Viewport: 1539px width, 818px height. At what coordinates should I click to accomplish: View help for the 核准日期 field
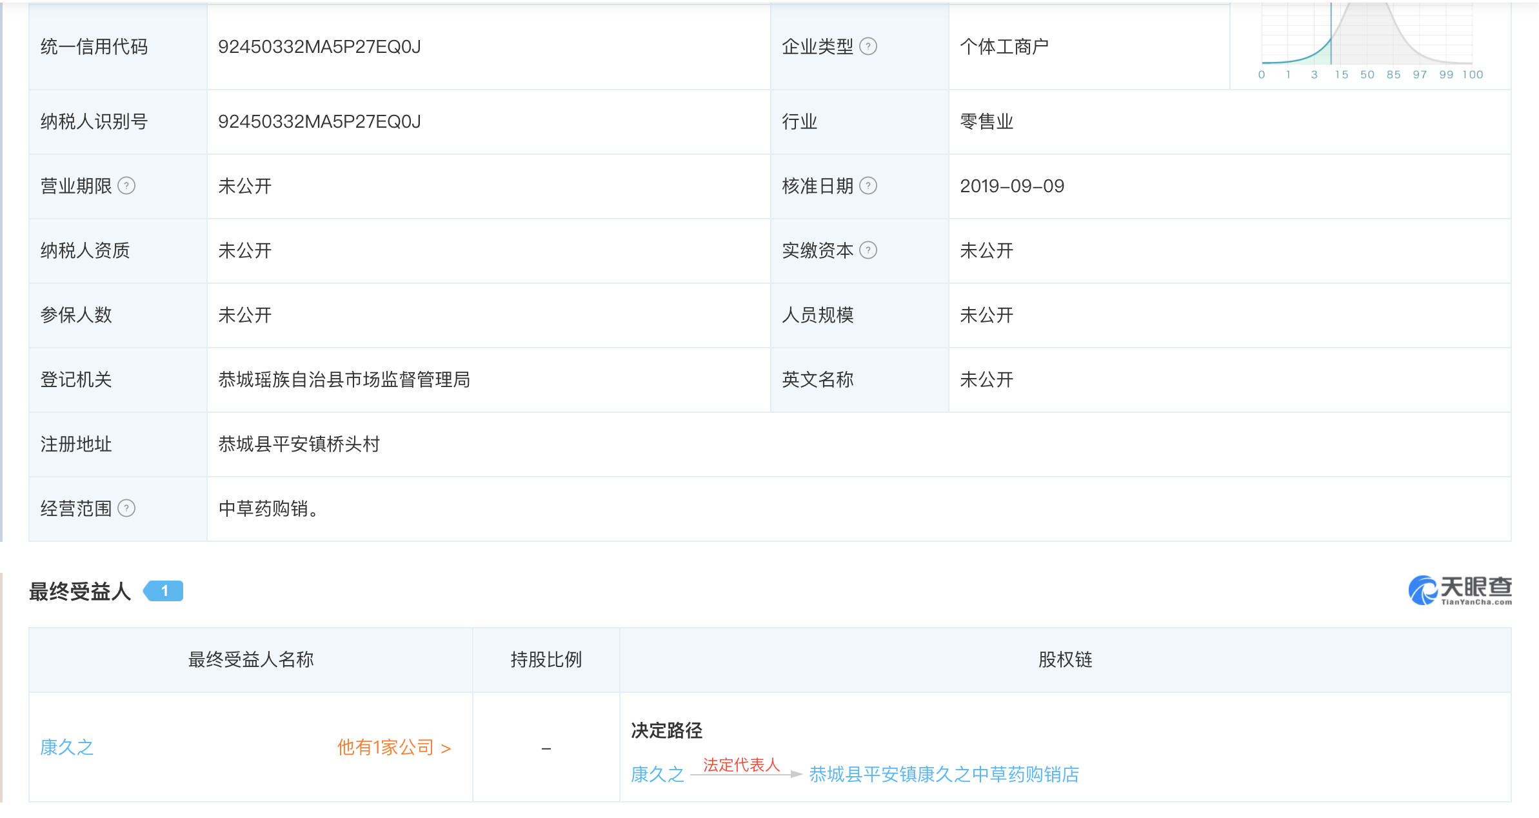[869, 186]
